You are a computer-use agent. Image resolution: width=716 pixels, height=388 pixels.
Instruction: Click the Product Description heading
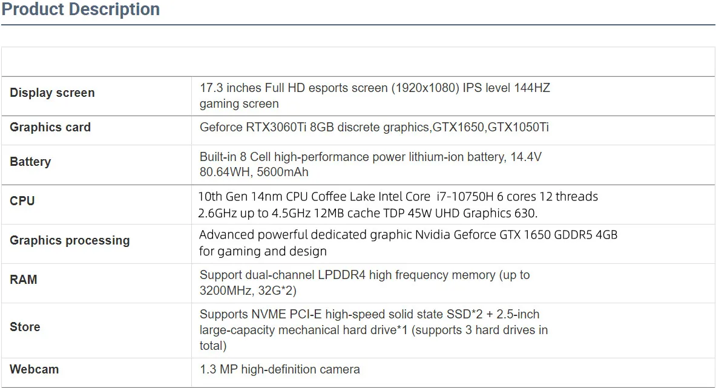point(80,10)
